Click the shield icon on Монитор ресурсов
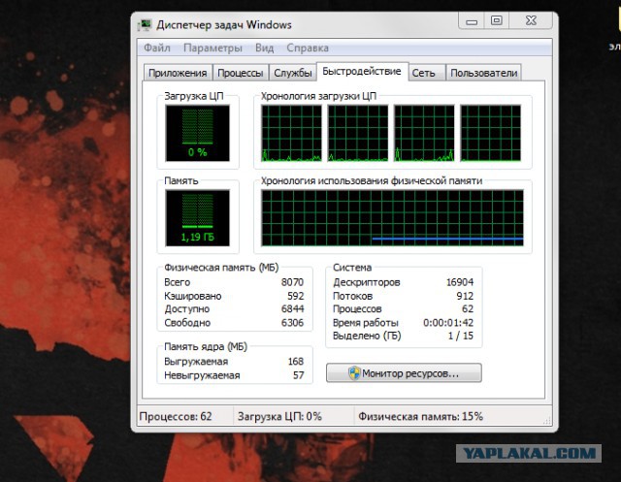Viewport: 621px width, 482px height. [354, 373]
